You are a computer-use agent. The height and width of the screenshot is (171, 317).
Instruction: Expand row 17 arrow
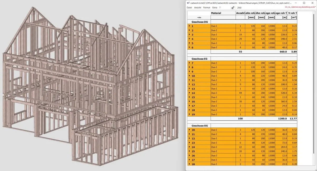189,106
